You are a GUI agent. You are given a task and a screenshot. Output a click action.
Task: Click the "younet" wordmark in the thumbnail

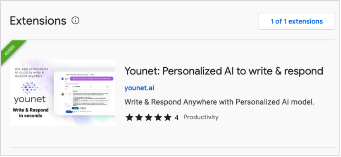(30, 100)
